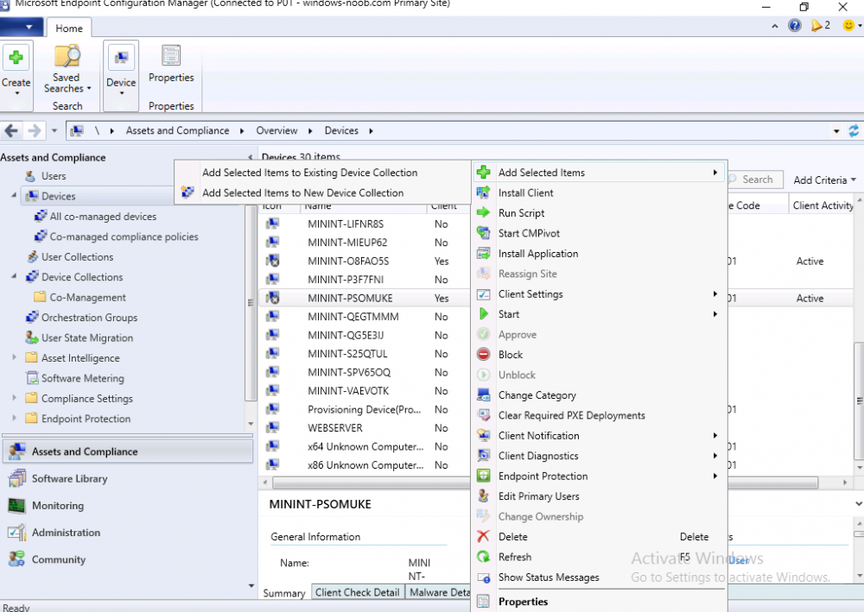This screenshot has width=864, height=612.
Task: Expand the Client Notification submenu arrow
Action: (x=715, y=435)
